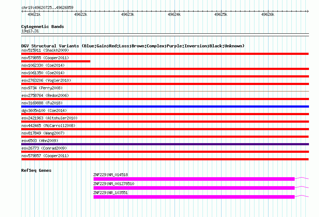Open ZNF229|NM_014518 gene label
This screenshot has height=217, width=319.
coord(110,175)
